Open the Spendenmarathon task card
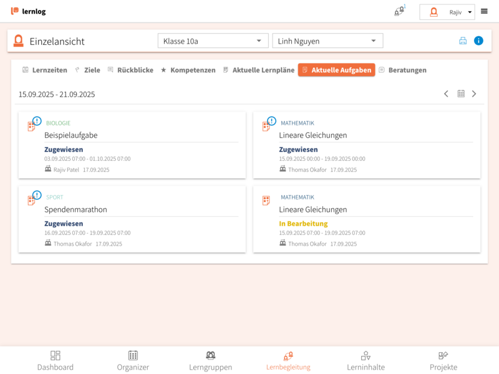Image resolution: width=499 pixels, height=374 pixels. tap(132, 219)
